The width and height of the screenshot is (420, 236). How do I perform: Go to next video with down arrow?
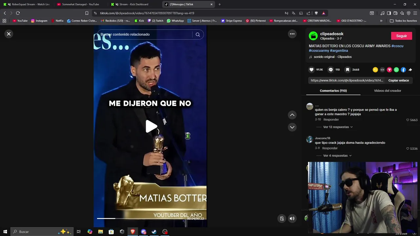click(x=292, y=127)
